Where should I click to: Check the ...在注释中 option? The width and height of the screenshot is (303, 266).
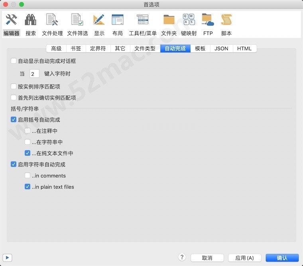[28, 131]
